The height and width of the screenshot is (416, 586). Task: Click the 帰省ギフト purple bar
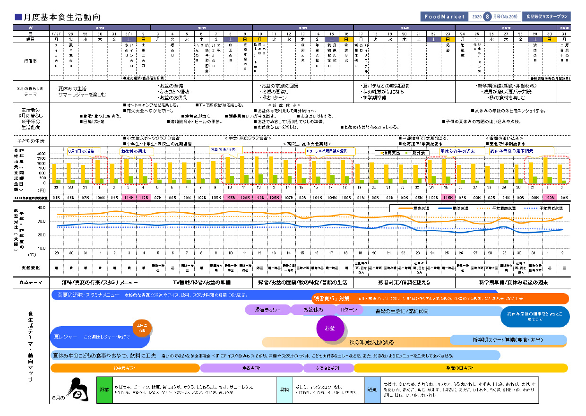[x=251, y=367]
